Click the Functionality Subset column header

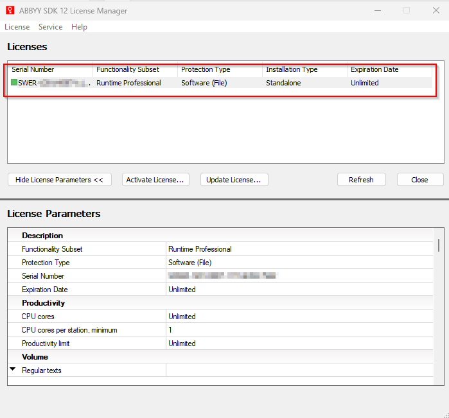(128, 69)
